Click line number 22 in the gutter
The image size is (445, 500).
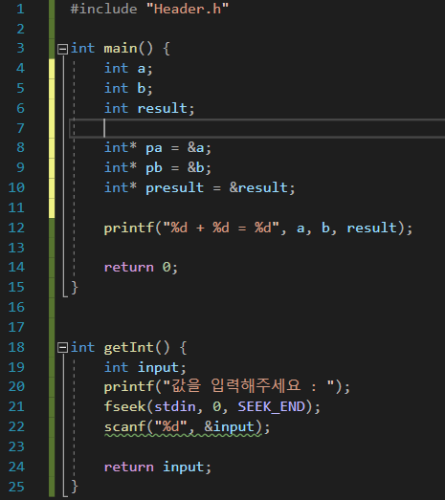coord(16,426)
